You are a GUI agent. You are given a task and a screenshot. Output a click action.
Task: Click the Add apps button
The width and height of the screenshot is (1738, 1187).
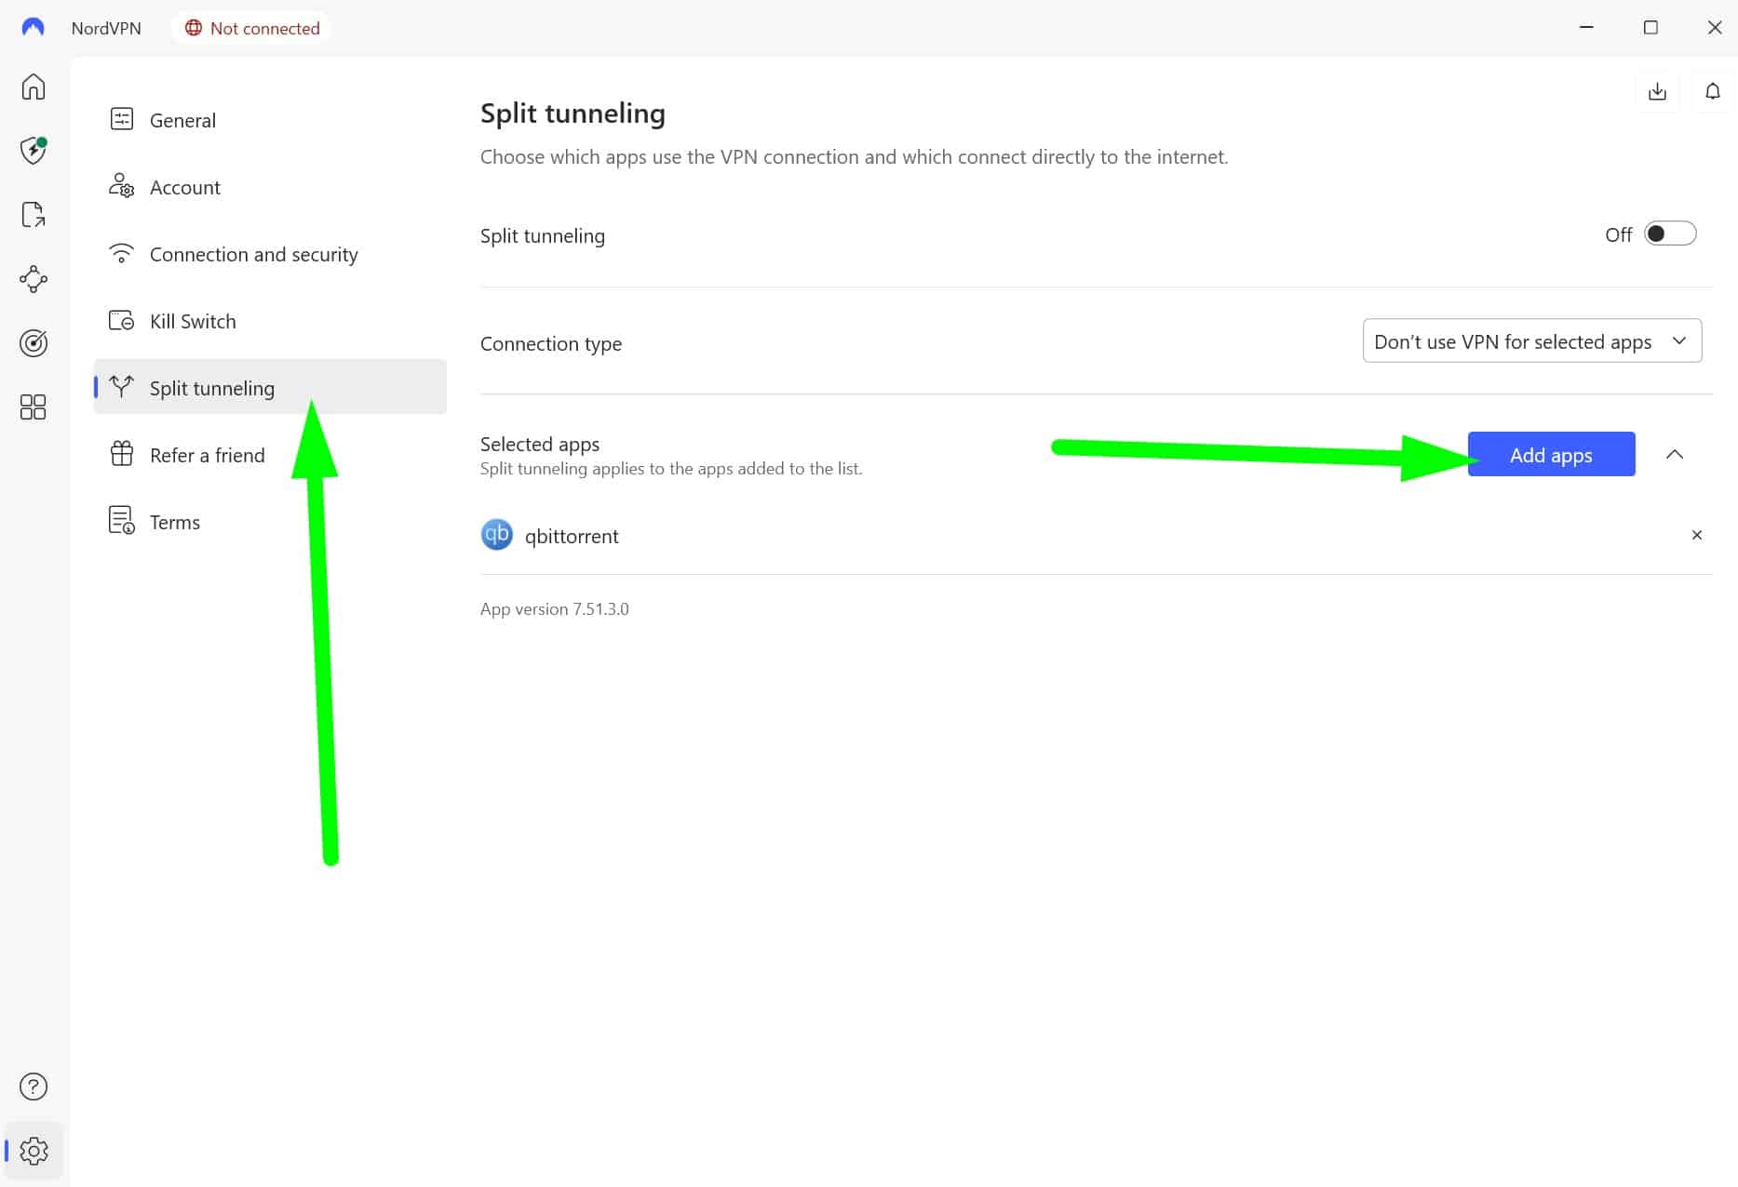[1551, 454]
